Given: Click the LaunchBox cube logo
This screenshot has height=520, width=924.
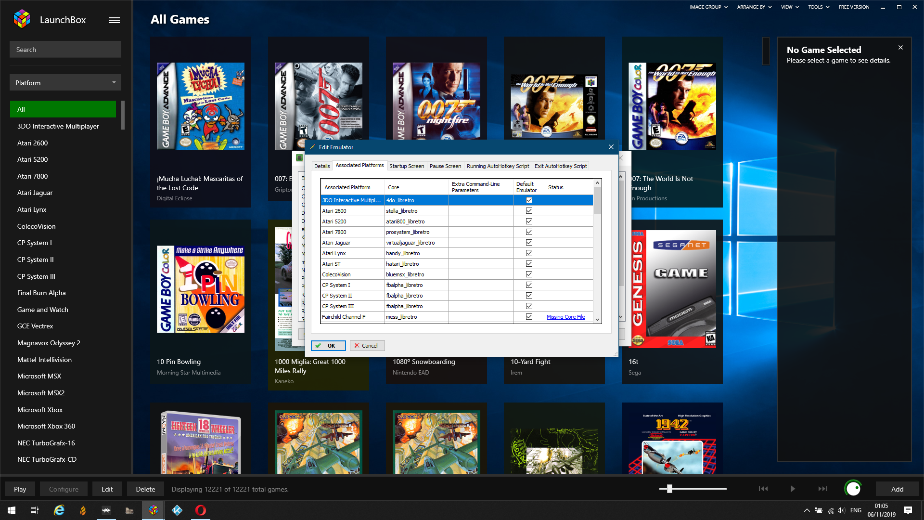Looking at the screenshot, I should click(x=22, y=19).
